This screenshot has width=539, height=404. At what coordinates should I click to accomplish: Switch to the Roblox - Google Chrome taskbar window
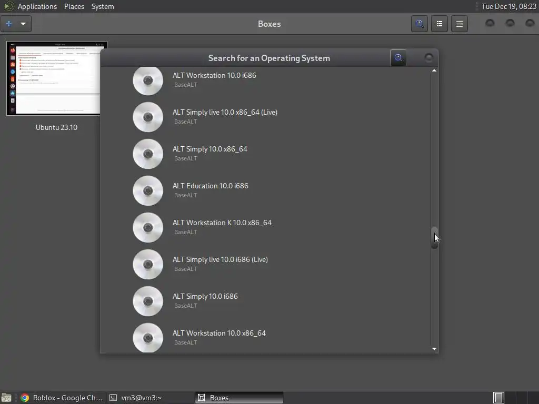62,398
